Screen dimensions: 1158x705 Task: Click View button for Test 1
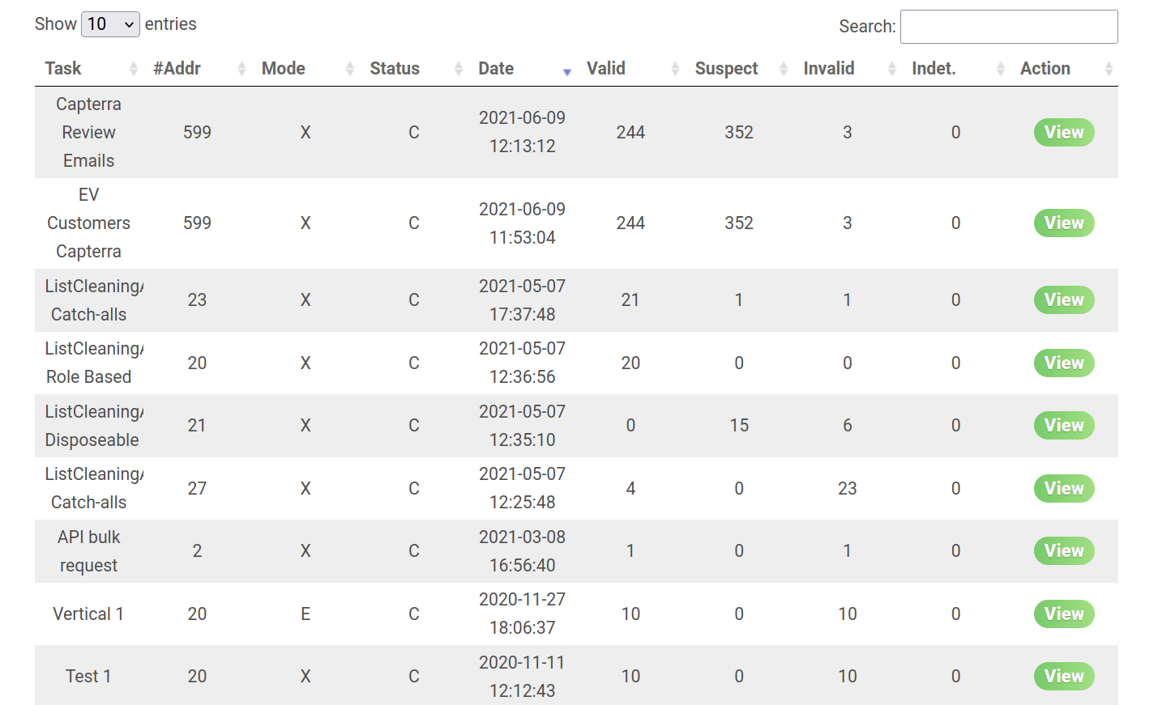pos(1064,677)
